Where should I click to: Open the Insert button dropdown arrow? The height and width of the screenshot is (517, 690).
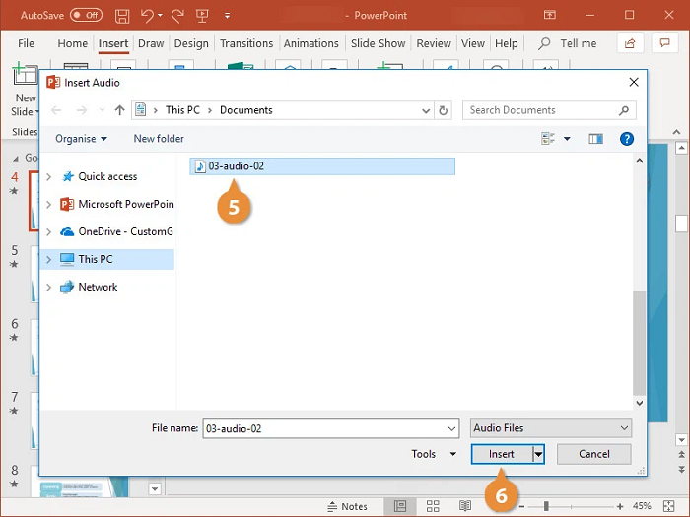click(x=538, y=454)
